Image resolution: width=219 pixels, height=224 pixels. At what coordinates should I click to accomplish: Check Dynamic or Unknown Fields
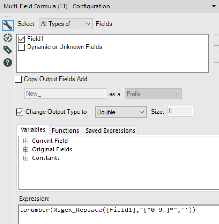tap(21, 47)
